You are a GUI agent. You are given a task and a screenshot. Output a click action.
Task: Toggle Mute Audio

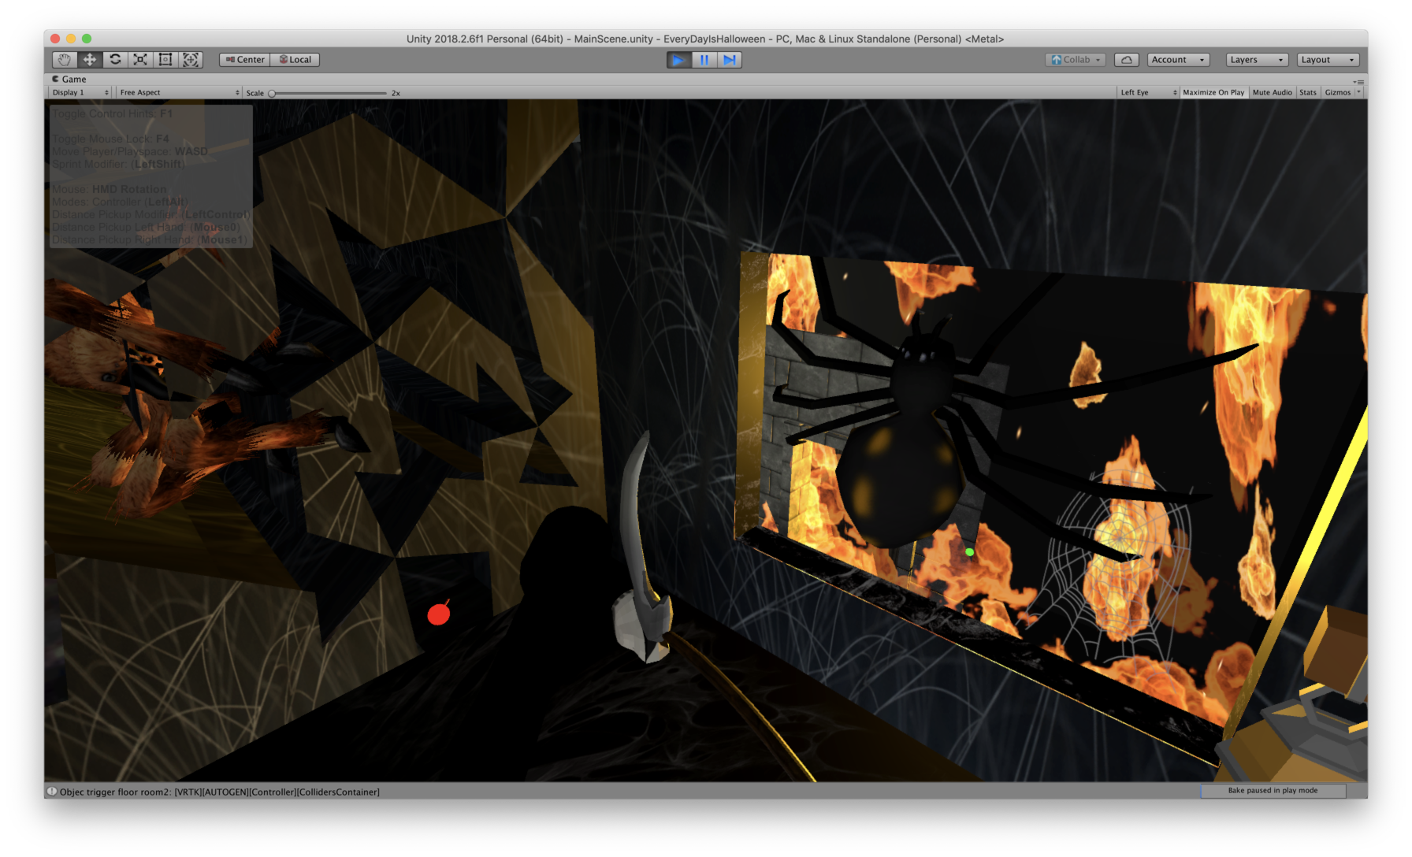coord(1272,93)
